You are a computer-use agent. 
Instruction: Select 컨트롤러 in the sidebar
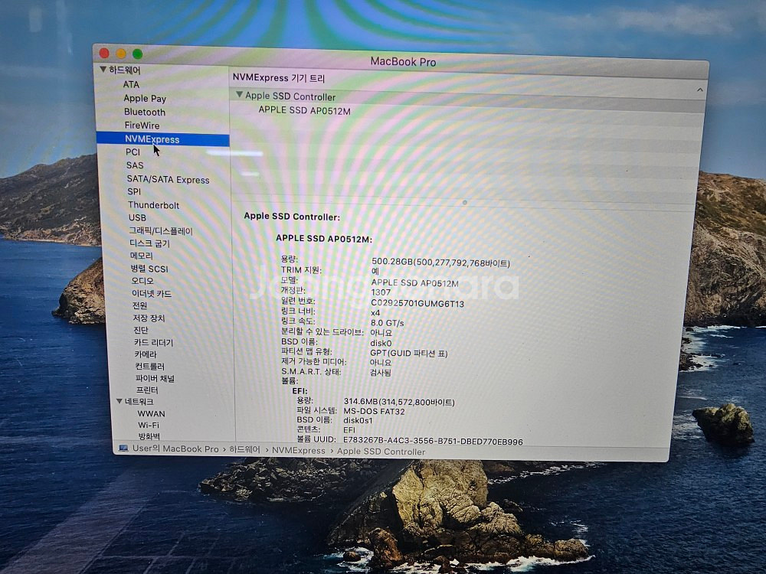click(150, 366)
